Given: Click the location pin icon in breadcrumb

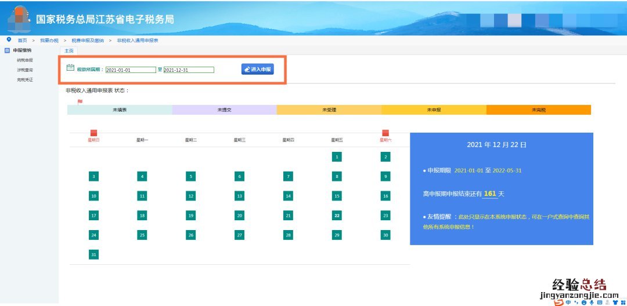Looking at the screenshot, I should pyautogui.click(x=9, y=40).
